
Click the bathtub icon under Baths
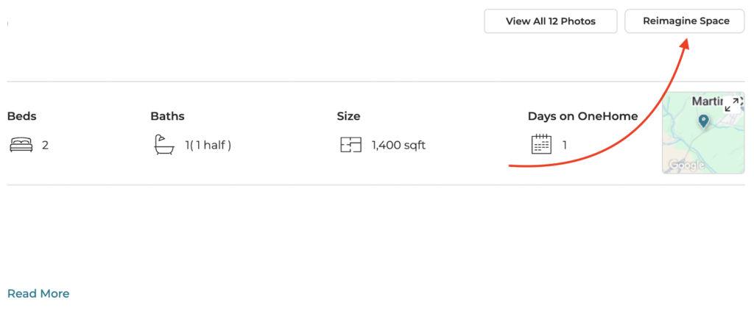[164, 145]
